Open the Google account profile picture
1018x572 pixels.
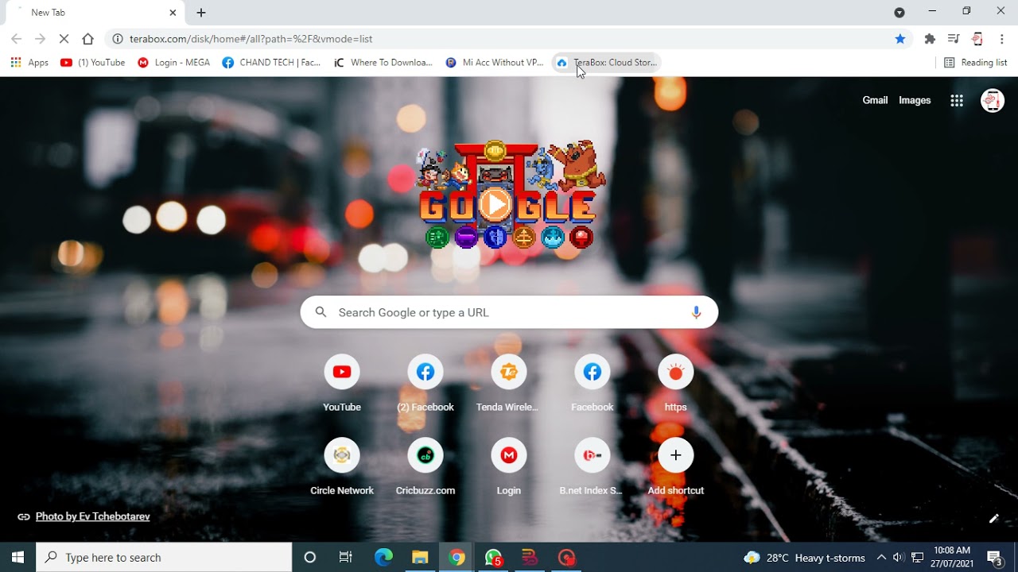pyautogui.click(x=993, y=100)
